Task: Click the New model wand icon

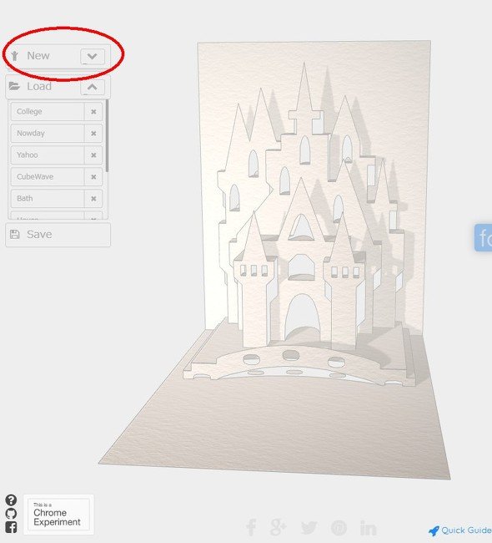Action: click(x=14, y=56)
